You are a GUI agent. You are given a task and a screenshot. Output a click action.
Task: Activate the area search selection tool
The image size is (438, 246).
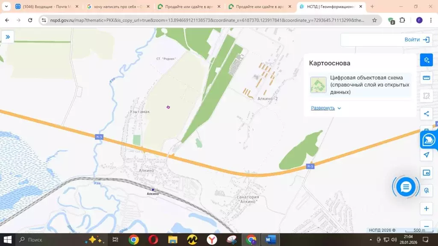point(426,96)
